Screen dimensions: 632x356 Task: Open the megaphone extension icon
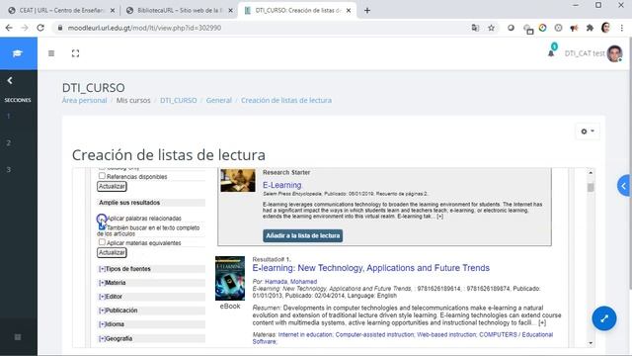[x=574, y=28]
